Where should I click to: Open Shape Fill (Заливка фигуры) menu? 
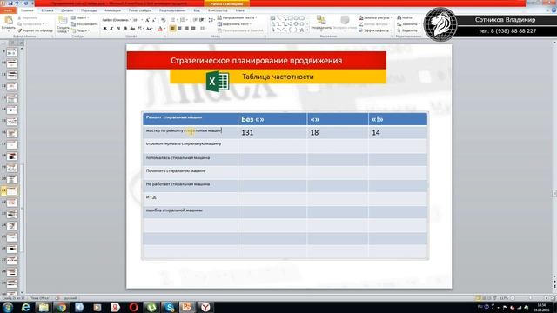pos(375,17)
